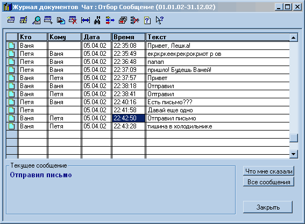Screen dimensions: 305x224
Task: Click the Время column header
Action: [129, 37]
